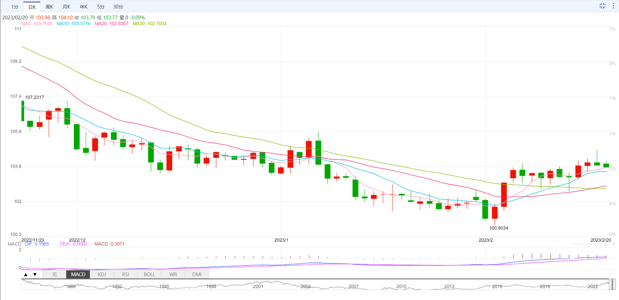Click the gray down triangle under 2023/2/20
Image resolution: width=619 pixels, height=300 pixels.
(614, 244)
